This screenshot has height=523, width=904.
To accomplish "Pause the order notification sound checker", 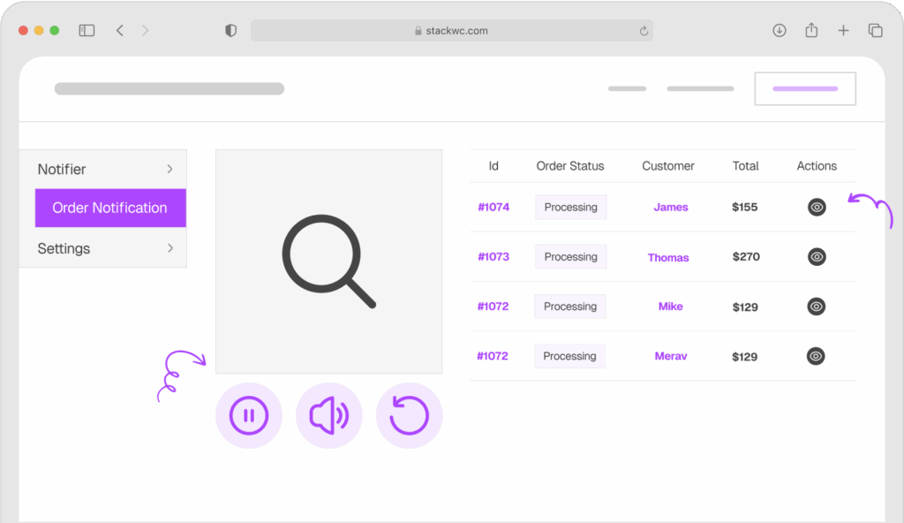I will coord(249,415).
